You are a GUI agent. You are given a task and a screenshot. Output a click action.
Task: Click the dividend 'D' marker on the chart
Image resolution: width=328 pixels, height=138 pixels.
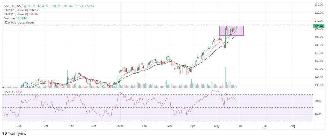point(26,85)
